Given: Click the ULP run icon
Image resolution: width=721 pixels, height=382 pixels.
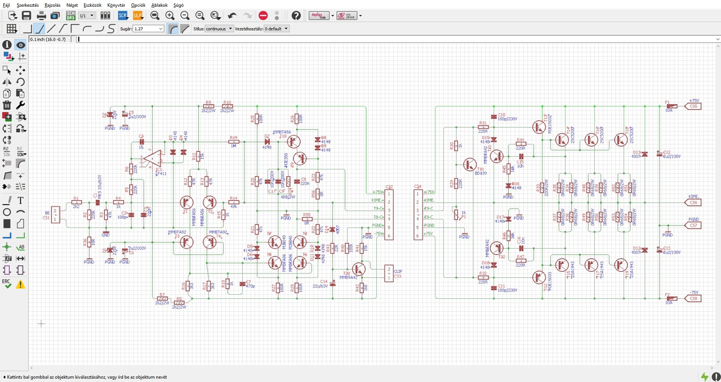Looking at the screenshot, I should [137, 16].
